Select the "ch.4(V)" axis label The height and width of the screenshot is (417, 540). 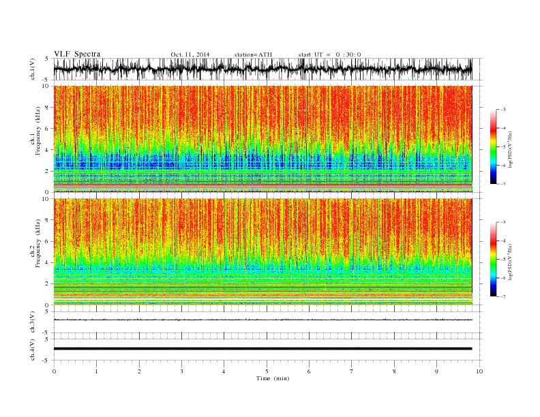coord(32,350)
